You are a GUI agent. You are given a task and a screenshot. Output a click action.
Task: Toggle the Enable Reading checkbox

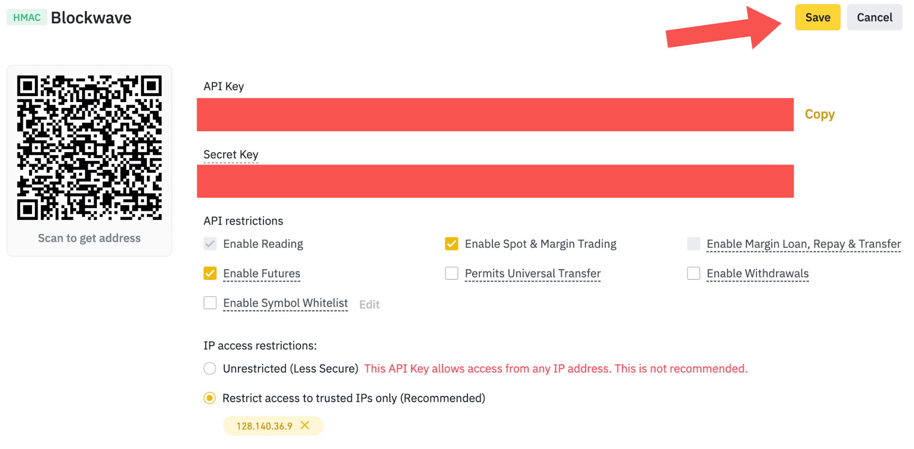click(x=210, y=244)
